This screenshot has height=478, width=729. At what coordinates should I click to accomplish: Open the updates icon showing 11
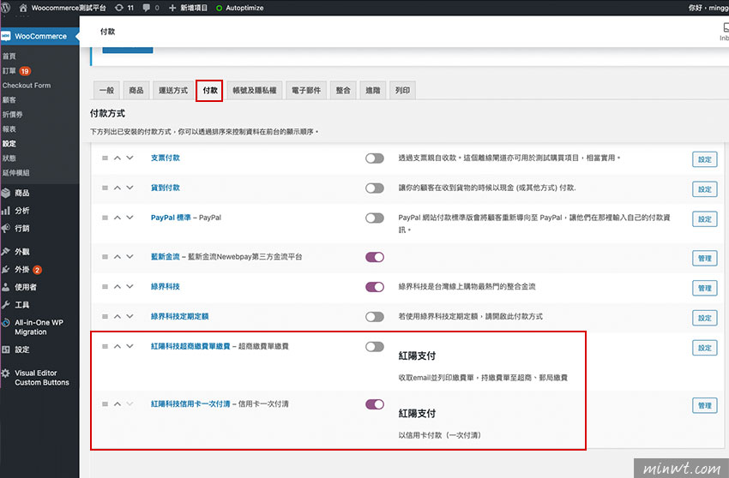coord(119,8)
